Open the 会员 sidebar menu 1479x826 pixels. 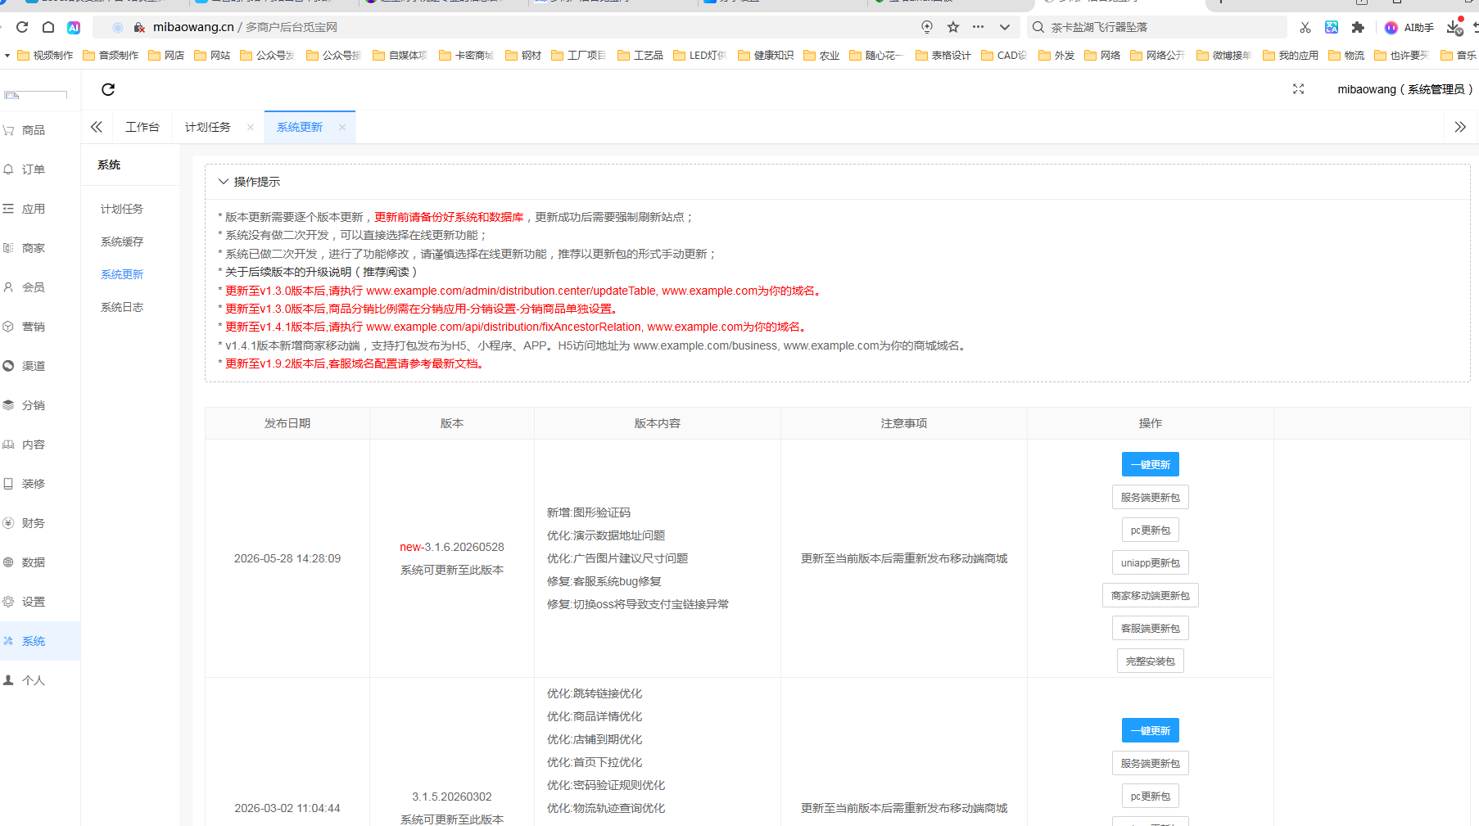pos(40,287)
